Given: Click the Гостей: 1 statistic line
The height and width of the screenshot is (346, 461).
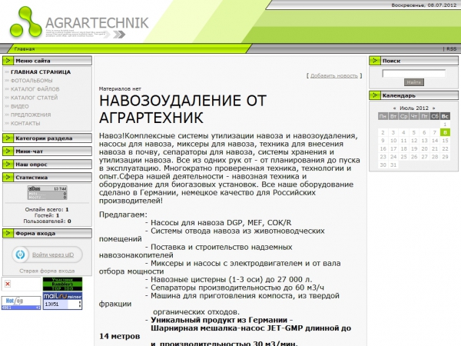Looking at the screenshot, I should click(x=47, y=215).
